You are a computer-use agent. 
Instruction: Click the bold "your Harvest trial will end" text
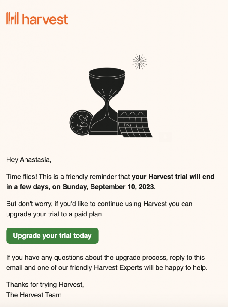pos(173,177)
